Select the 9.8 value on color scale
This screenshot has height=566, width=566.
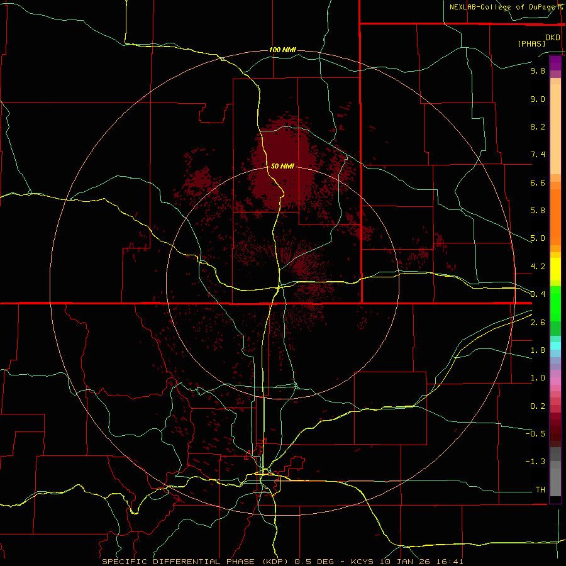coord(538,70)
